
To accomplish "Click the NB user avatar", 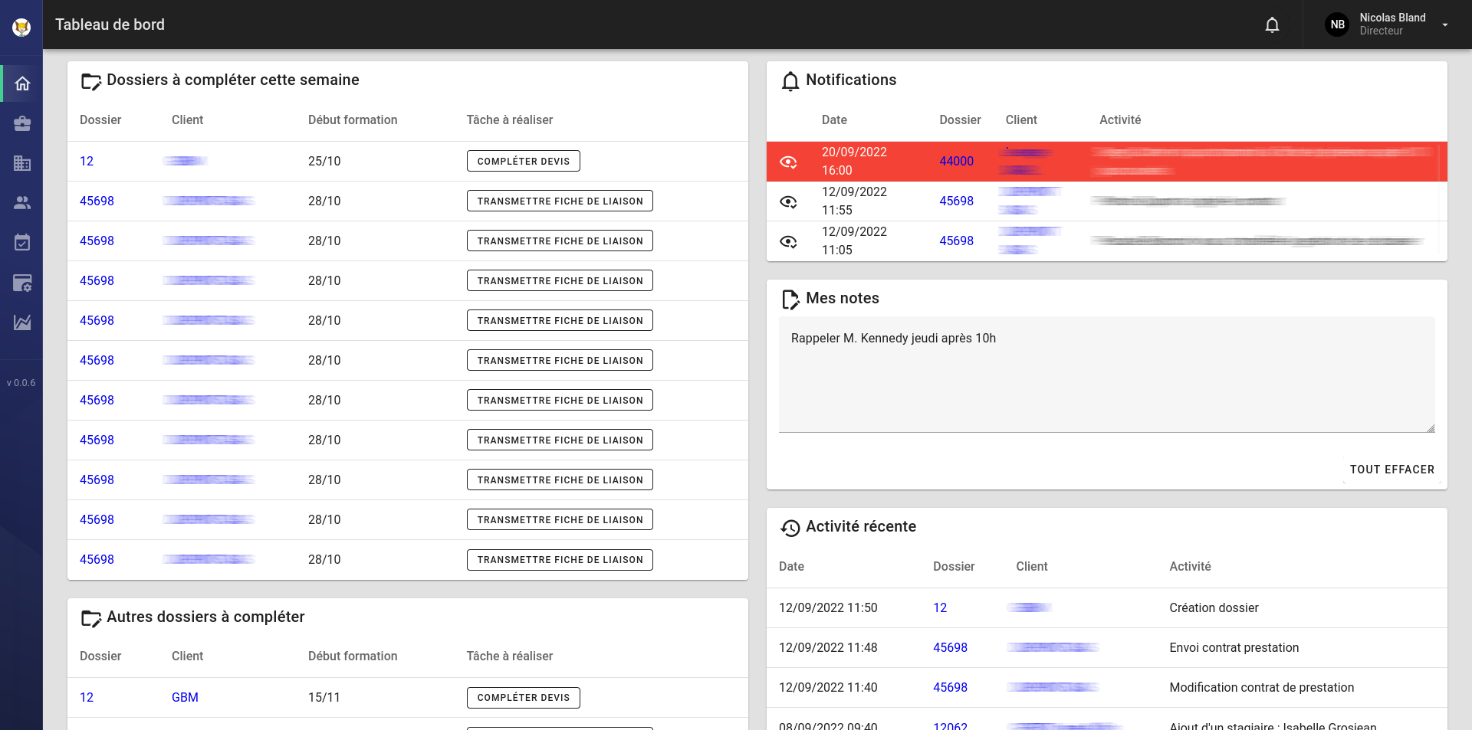I will (x=1337, y=25).
